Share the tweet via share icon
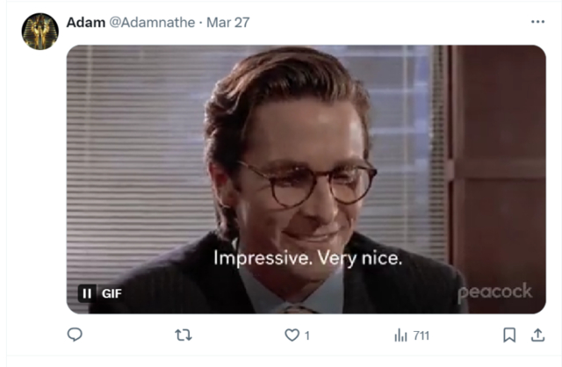The height and width of the screenshot is (367, 562). tap(537, 335)
